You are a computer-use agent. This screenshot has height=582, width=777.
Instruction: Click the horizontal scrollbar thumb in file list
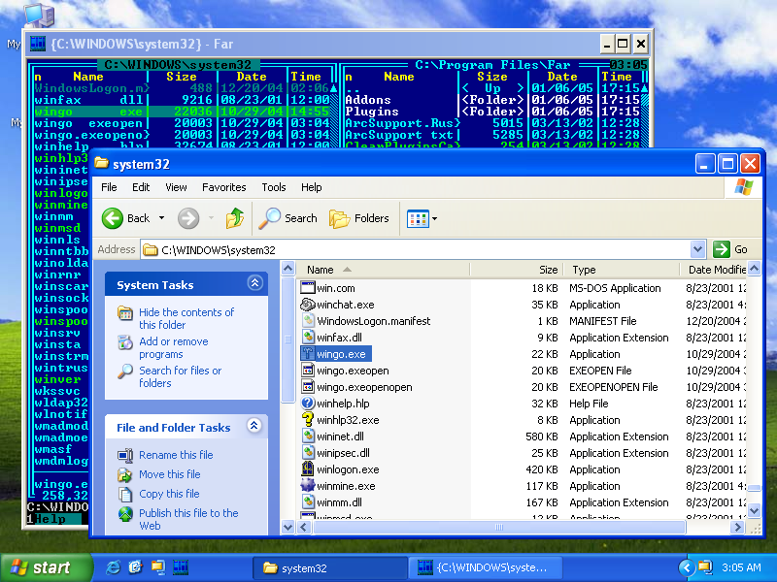click(x=499, y=528)
